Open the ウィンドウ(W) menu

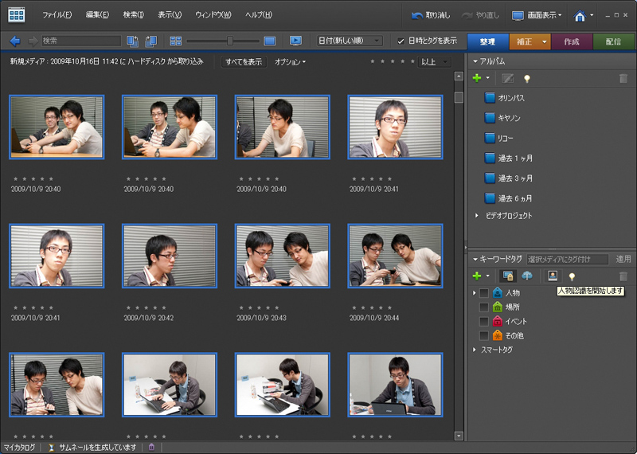click(213, 14)
